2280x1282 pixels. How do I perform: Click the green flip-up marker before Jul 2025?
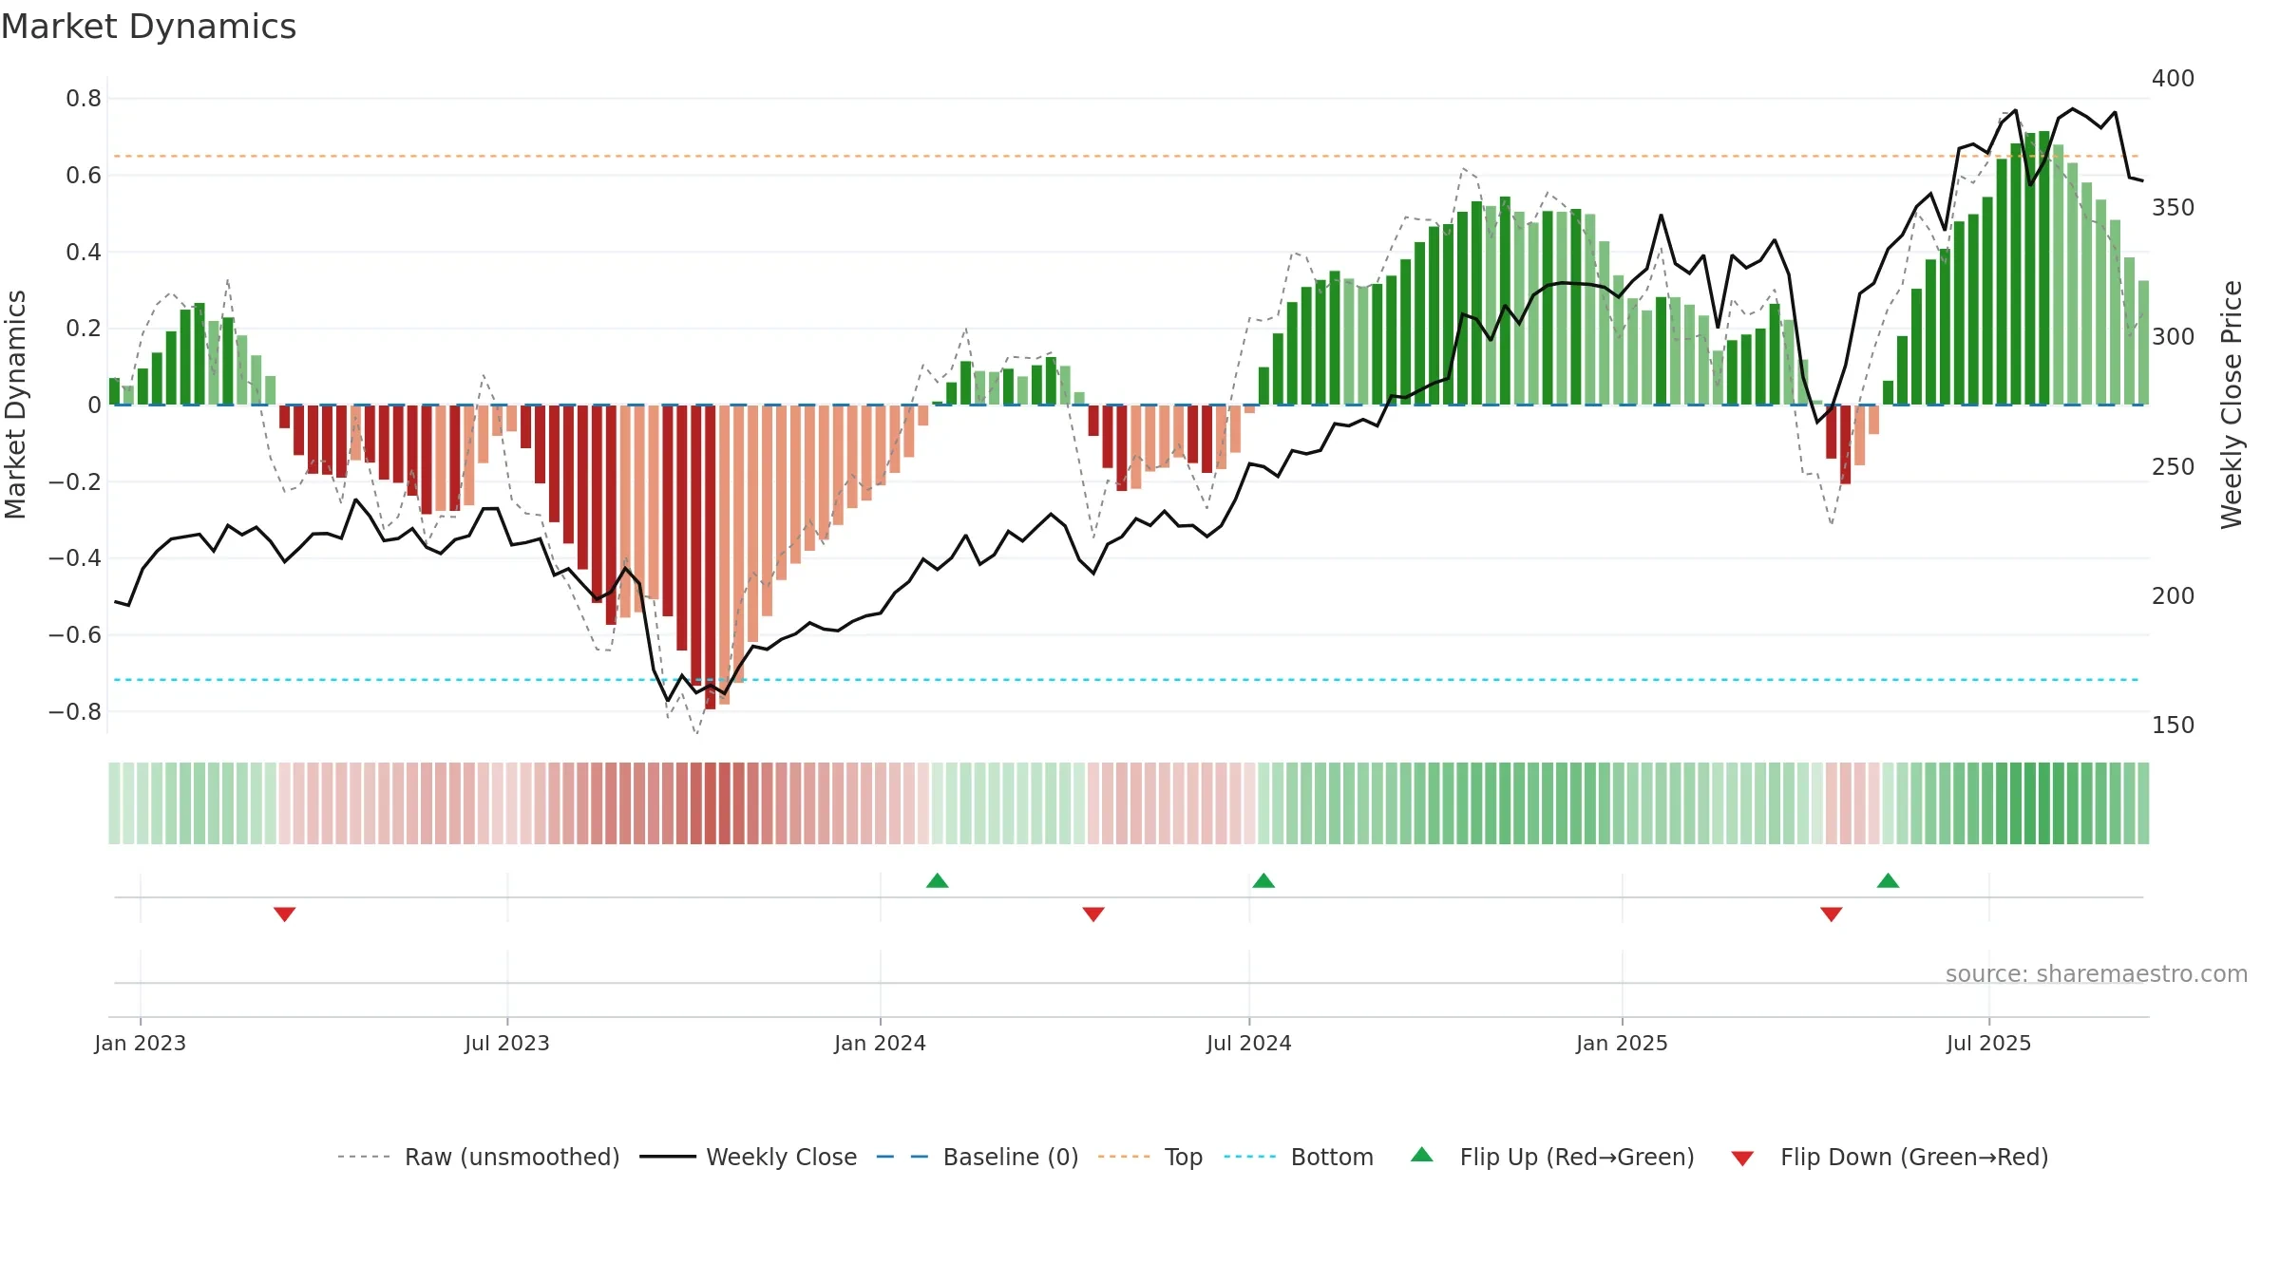coord(1889,880)
